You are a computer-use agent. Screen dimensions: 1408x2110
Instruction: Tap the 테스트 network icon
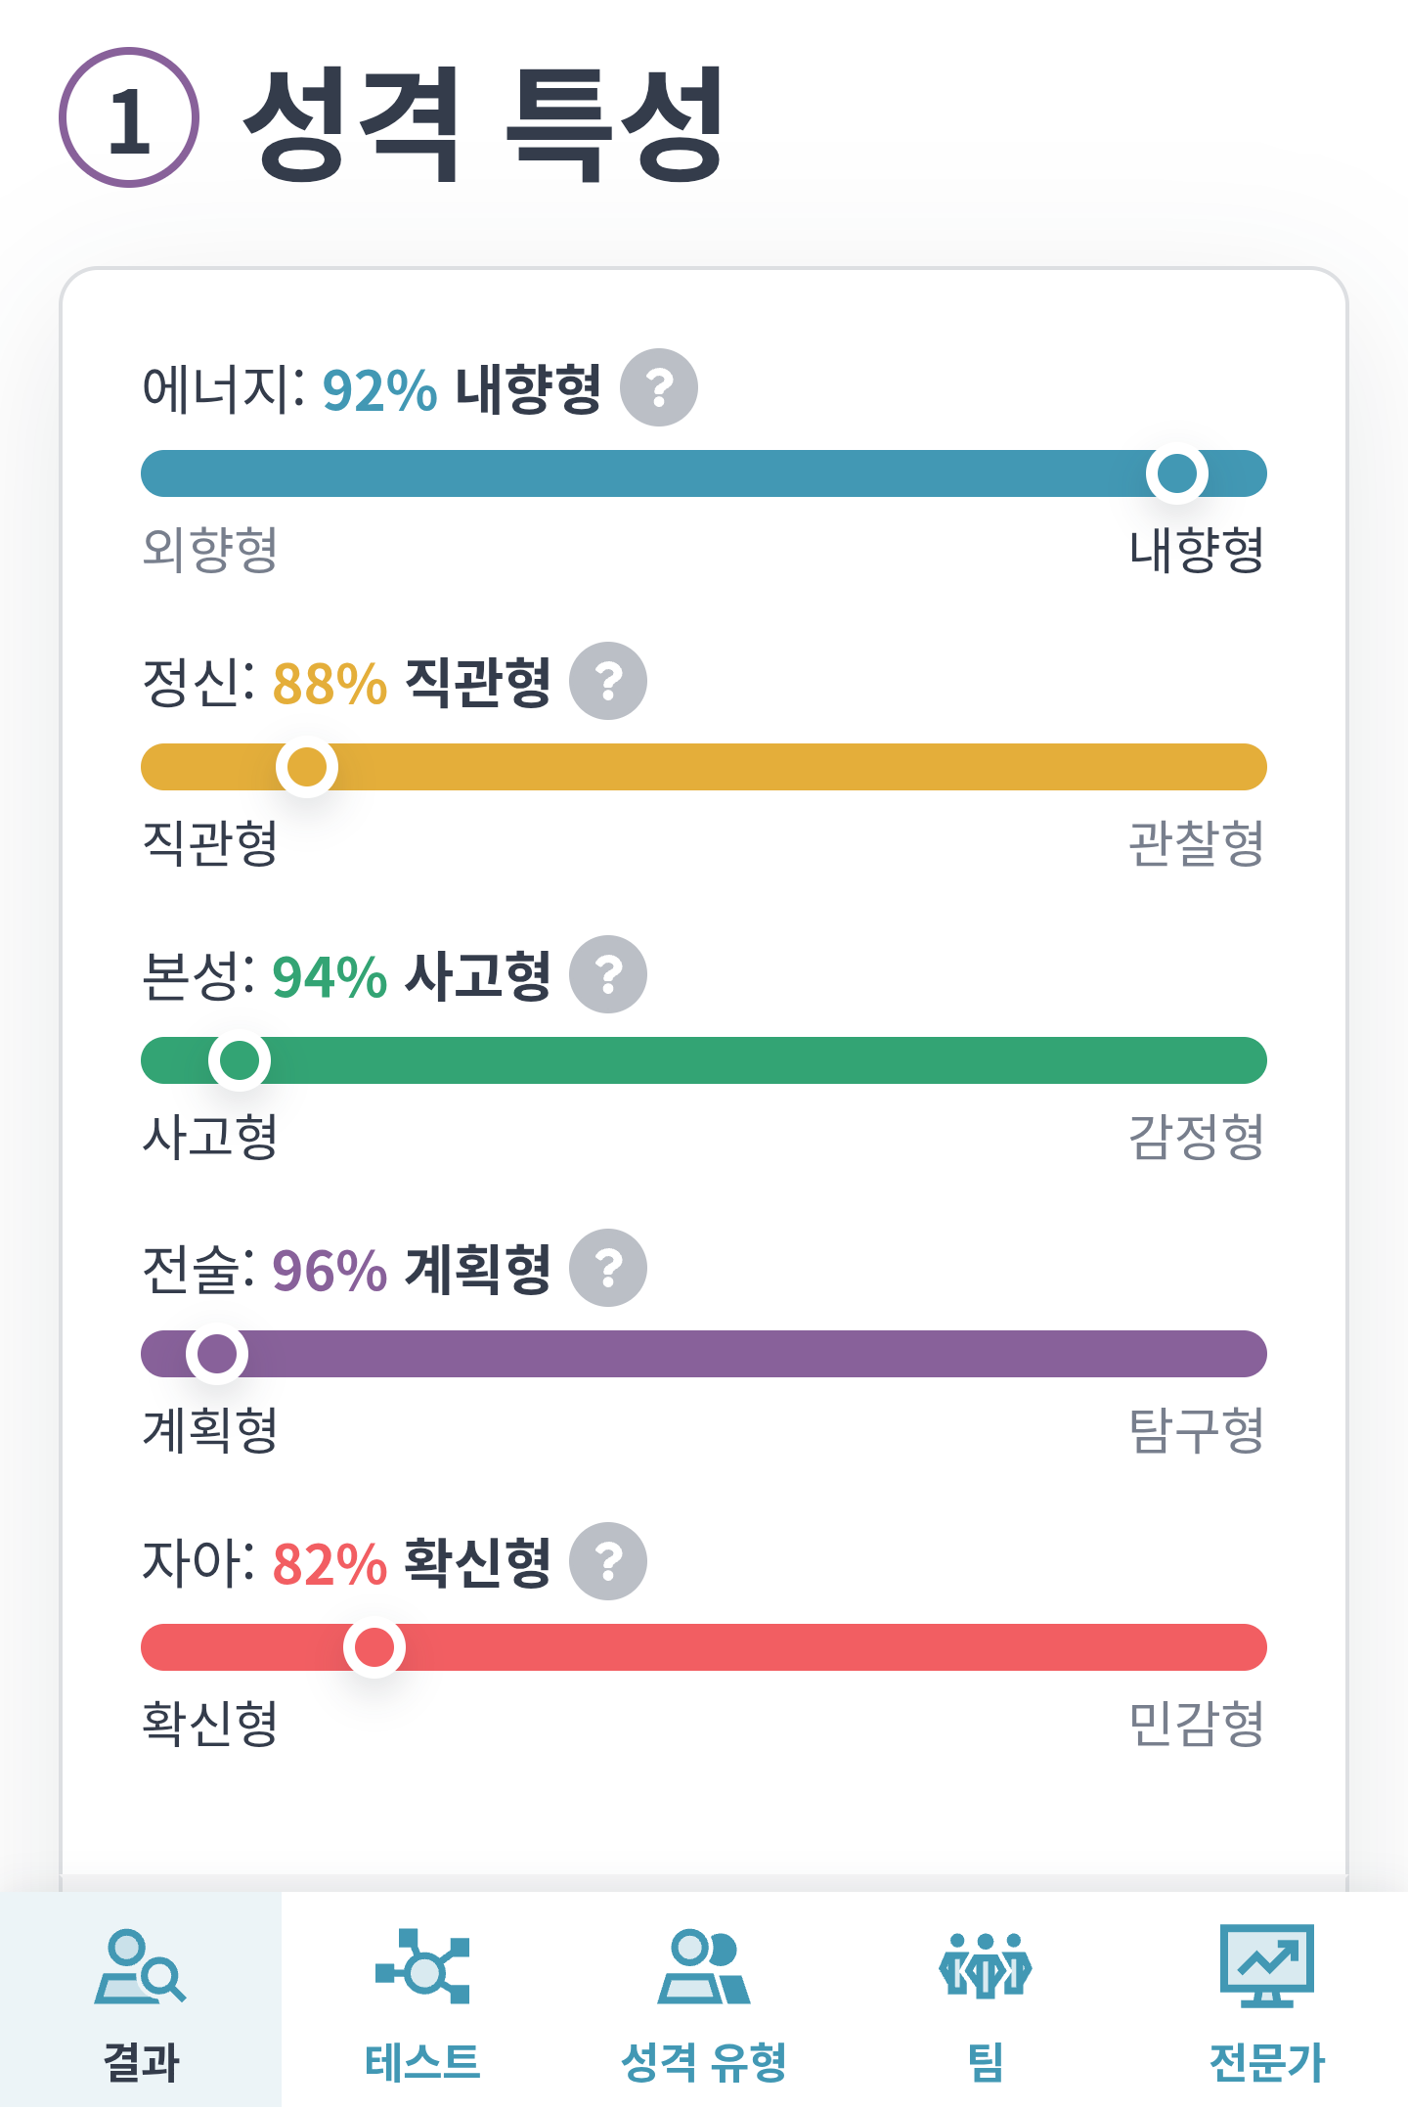pyautogui.click(x=422, y=1966)
